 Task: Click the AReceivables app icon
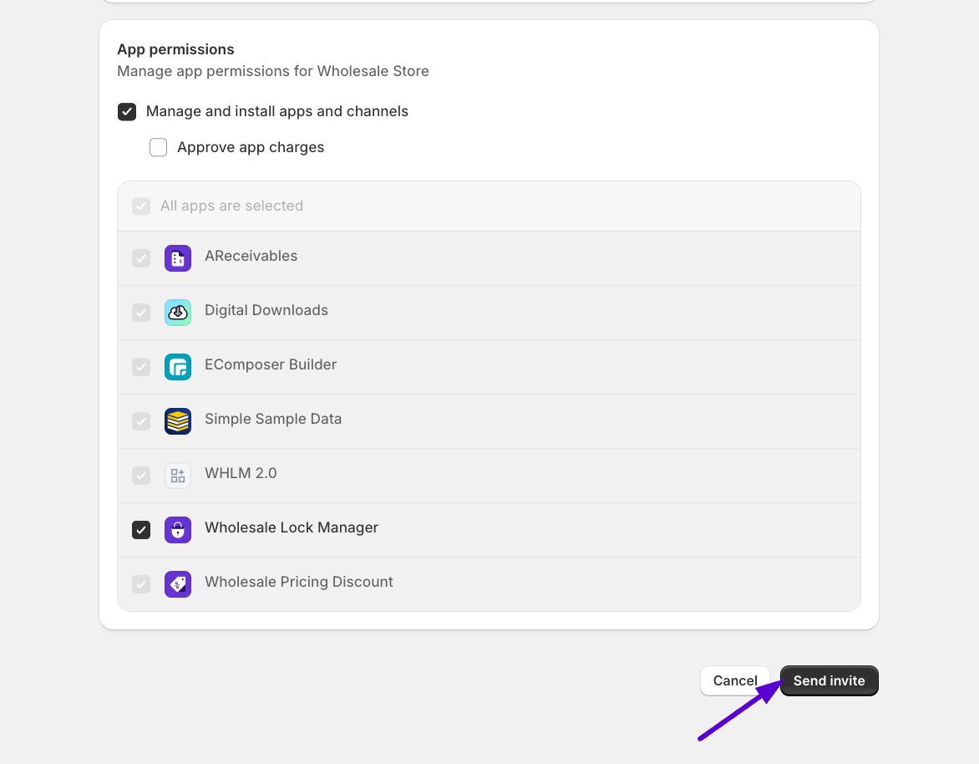178,258
